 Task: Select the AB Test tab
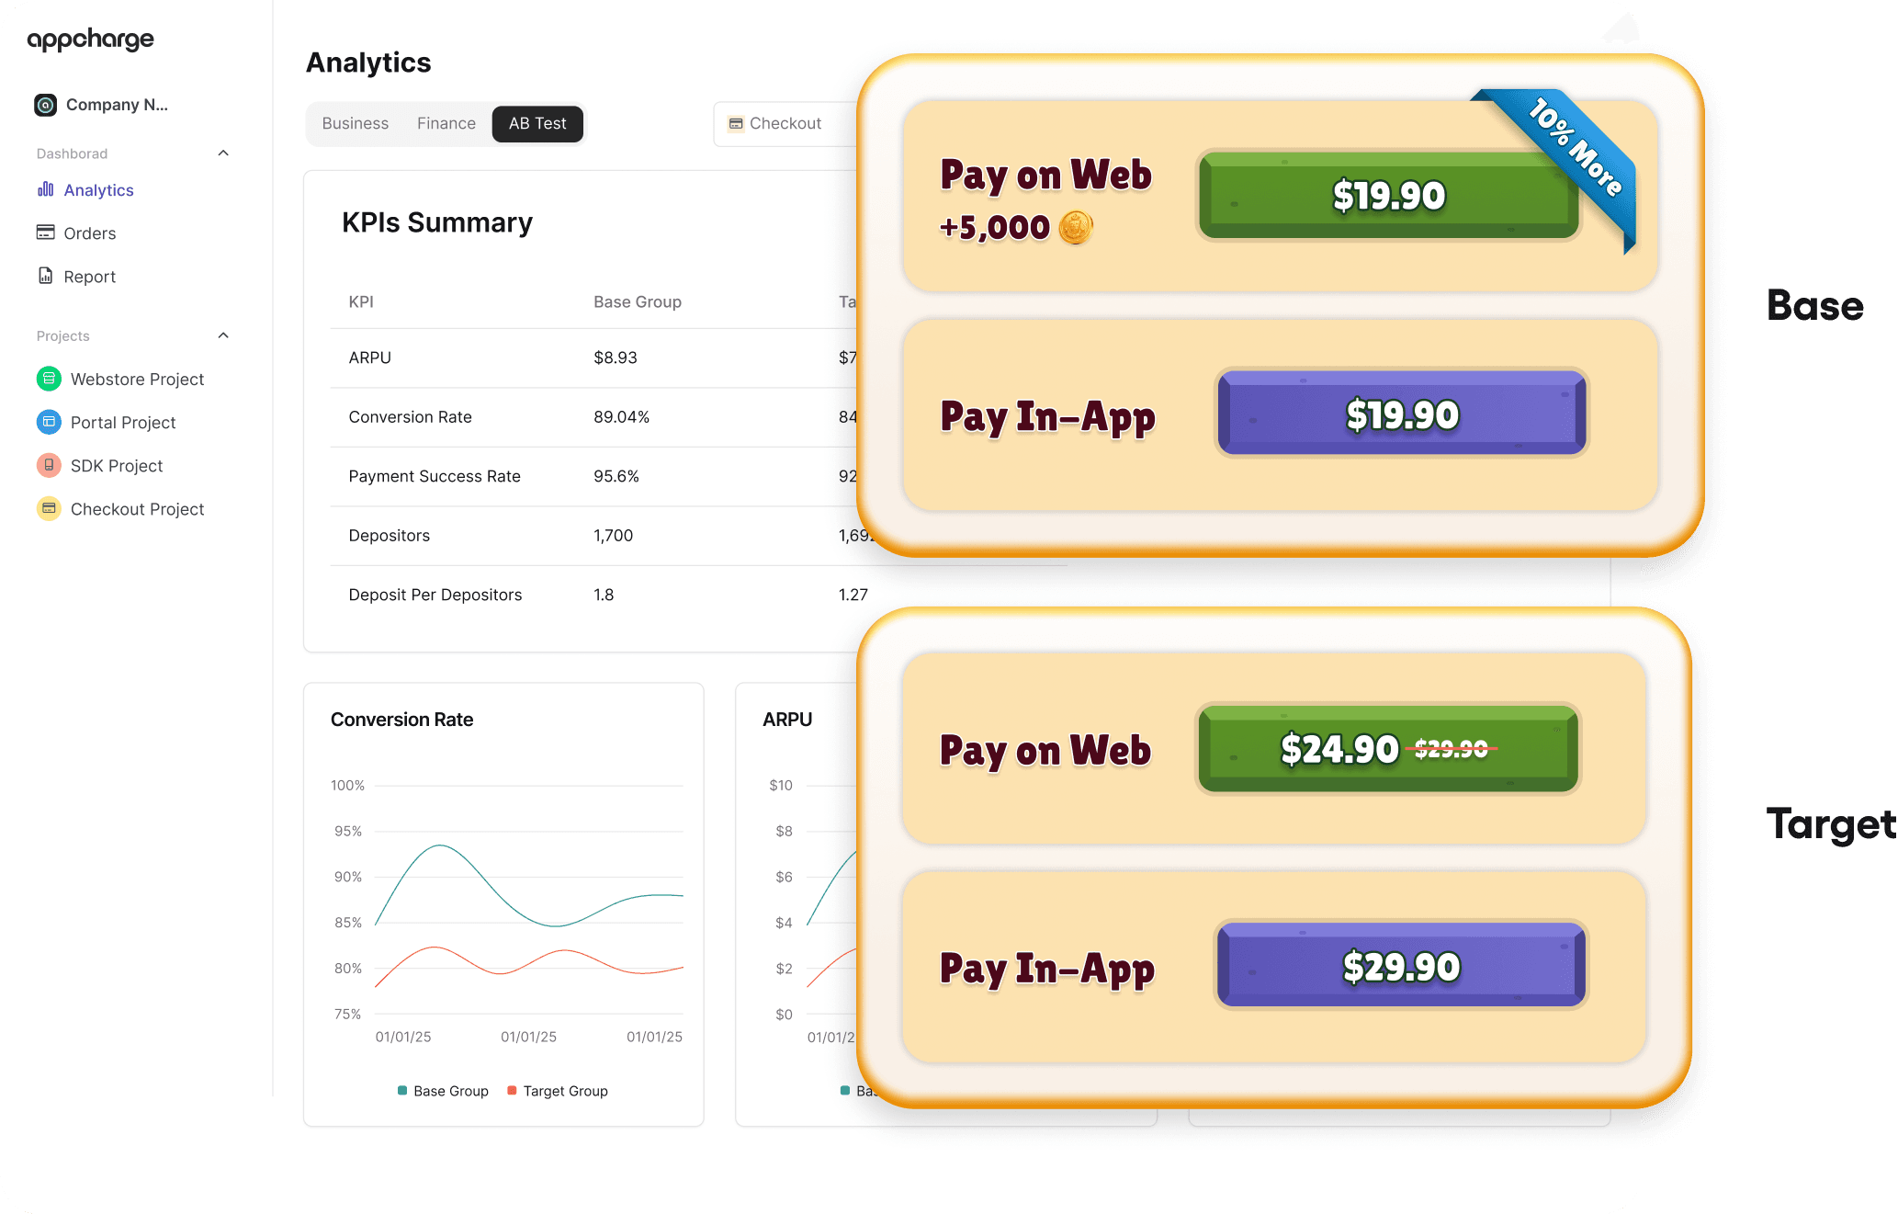537,124
